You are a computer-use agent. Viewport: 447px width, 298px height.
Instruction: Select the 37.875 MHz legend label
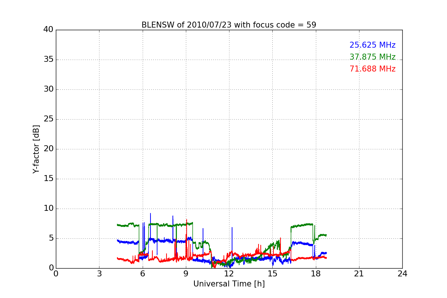pyautogui.click(x=372, y=57)
